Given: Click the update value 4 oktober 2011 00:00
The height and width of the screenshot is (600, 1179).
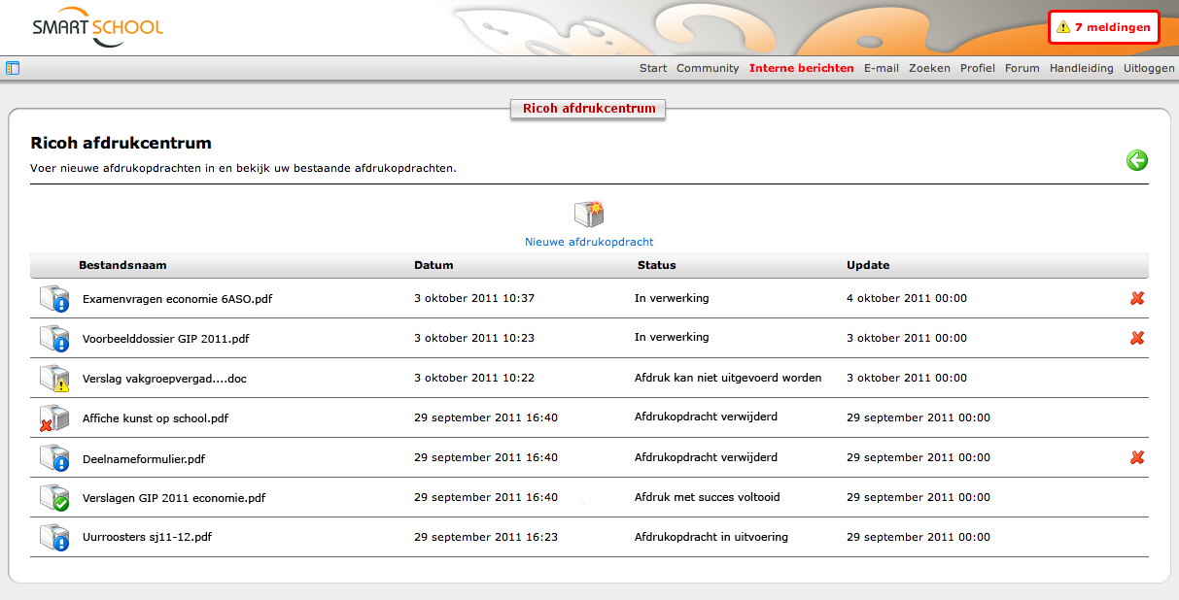Looking at the screenshot, I should (907, 298).
